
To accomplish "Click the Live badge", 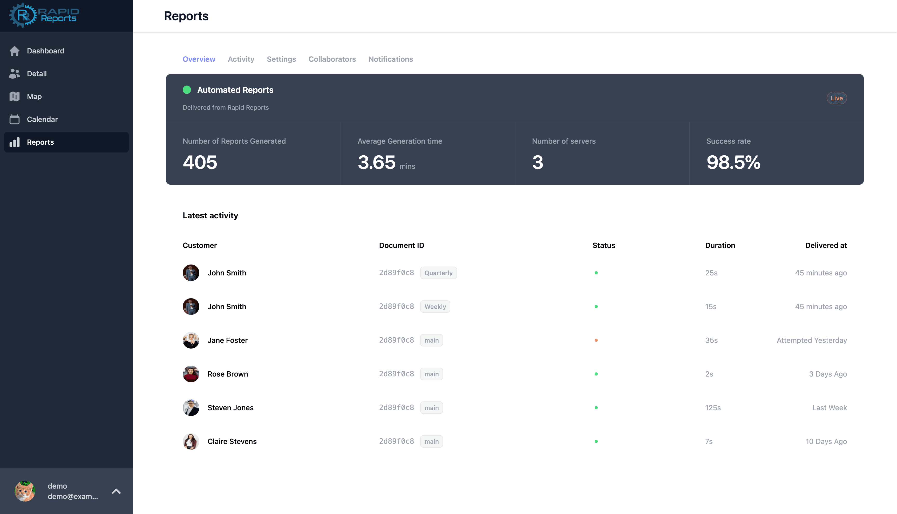I will [x=836, y=98].
